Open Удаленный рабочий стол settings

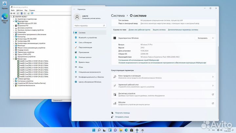pyautogui.click(x=164, y=86)
